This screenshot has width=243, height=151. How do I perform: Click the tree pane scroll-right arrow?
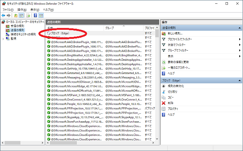point(42,143)
